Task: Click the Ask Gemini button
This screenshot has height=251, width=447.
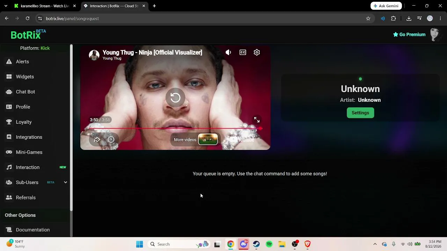Action: click(x=386, y=6)
